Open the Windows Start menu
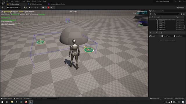186x104 pixels. [x=2, y=102]
